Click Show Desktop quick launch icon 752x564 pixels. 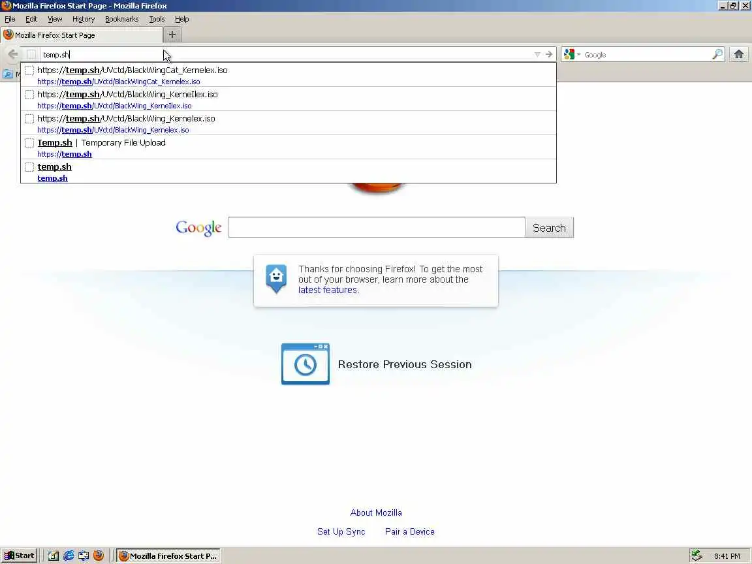[84, 556]
